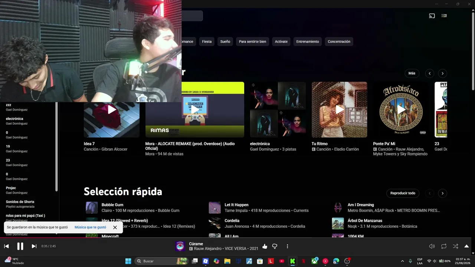Viewport: 475px width, 267px height.
Task: Click Reproducir todo button
Action: pyautogui.click(x=403, y=193)
